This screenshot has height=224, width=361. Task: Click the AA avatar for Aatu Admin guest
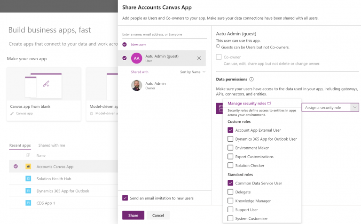136,58
